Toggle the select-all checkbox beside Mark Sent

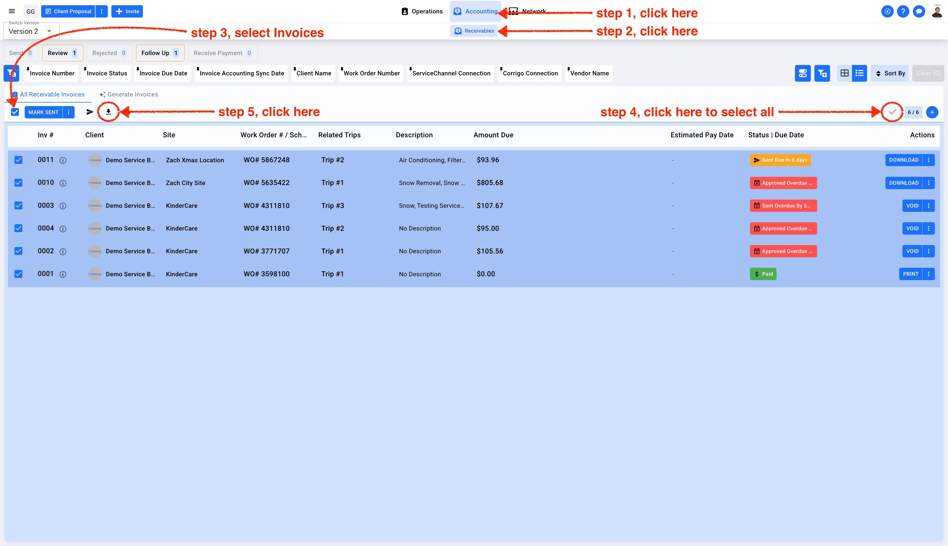coord(15,112)
